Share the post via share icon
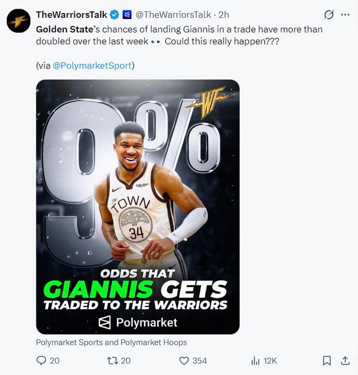 345,360
